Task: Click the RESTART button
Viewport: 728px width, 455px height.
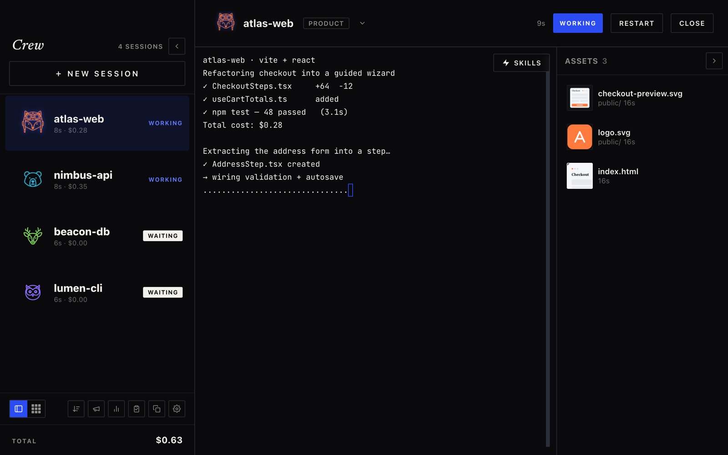Action: click(x=637, y=23)
